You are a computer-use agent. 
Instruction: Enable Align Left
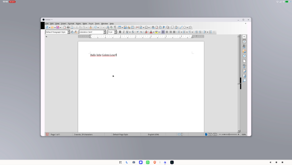pos(163,32)
